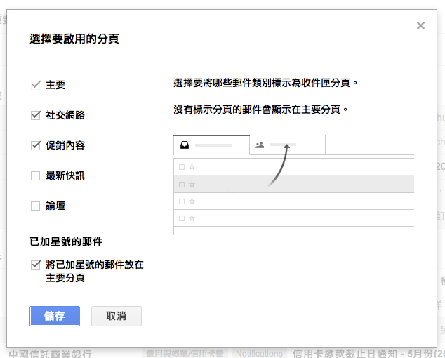
Task: Enable the 最新快訊 tab checkbox
Action: tap(36, 175)
